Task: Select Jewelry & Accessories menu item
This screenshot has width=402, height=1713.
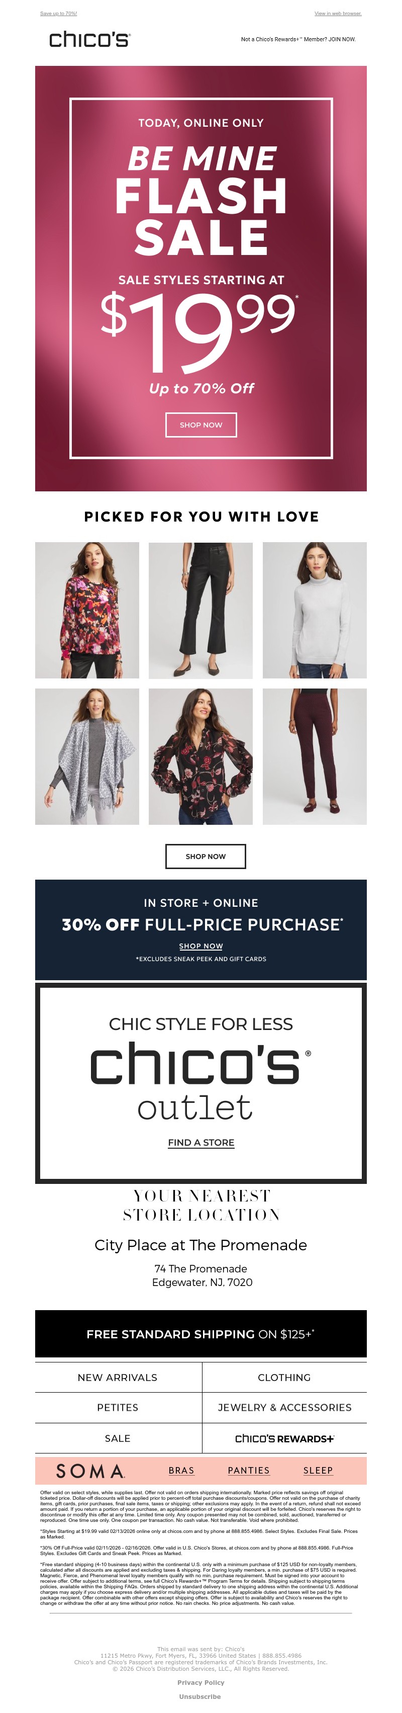Action: 284,1408
